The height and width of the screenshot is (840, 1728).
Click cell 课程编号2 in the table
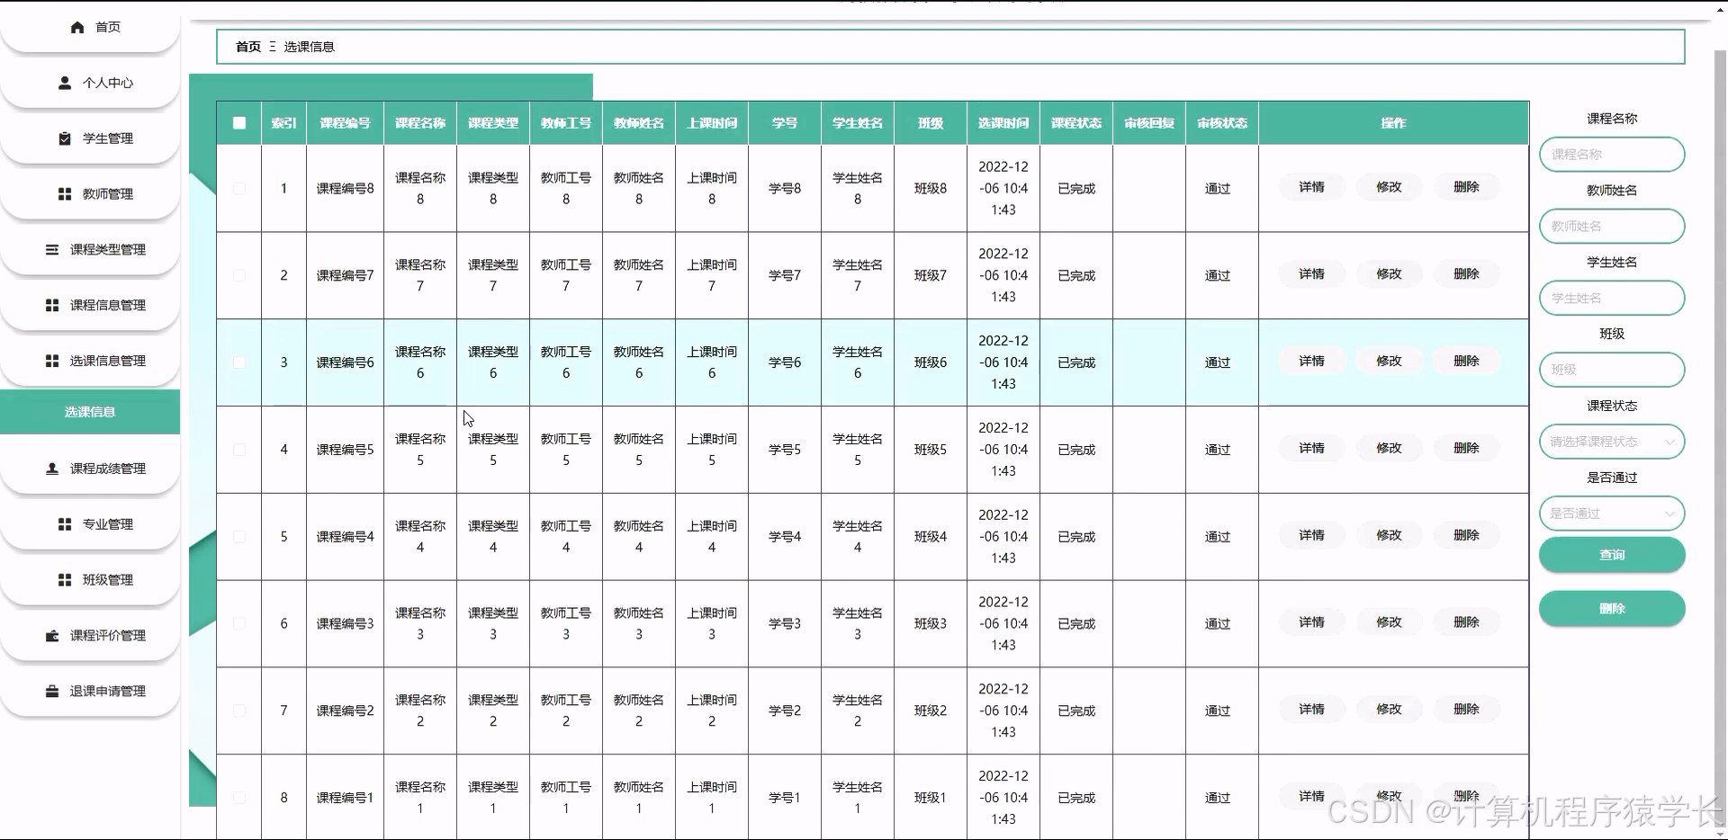[x=345, y=710]
